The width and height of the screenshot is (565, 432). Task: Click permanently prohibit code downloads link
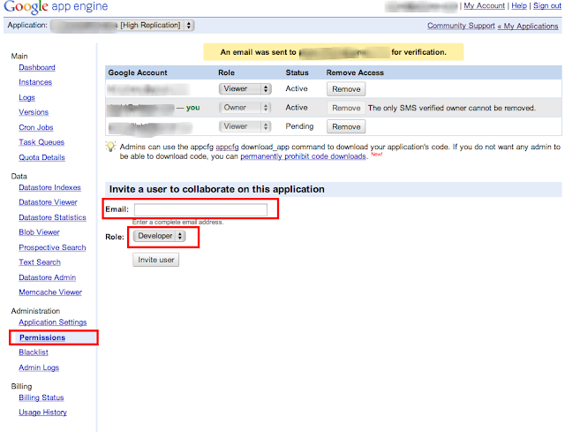[x=303, y=156]
